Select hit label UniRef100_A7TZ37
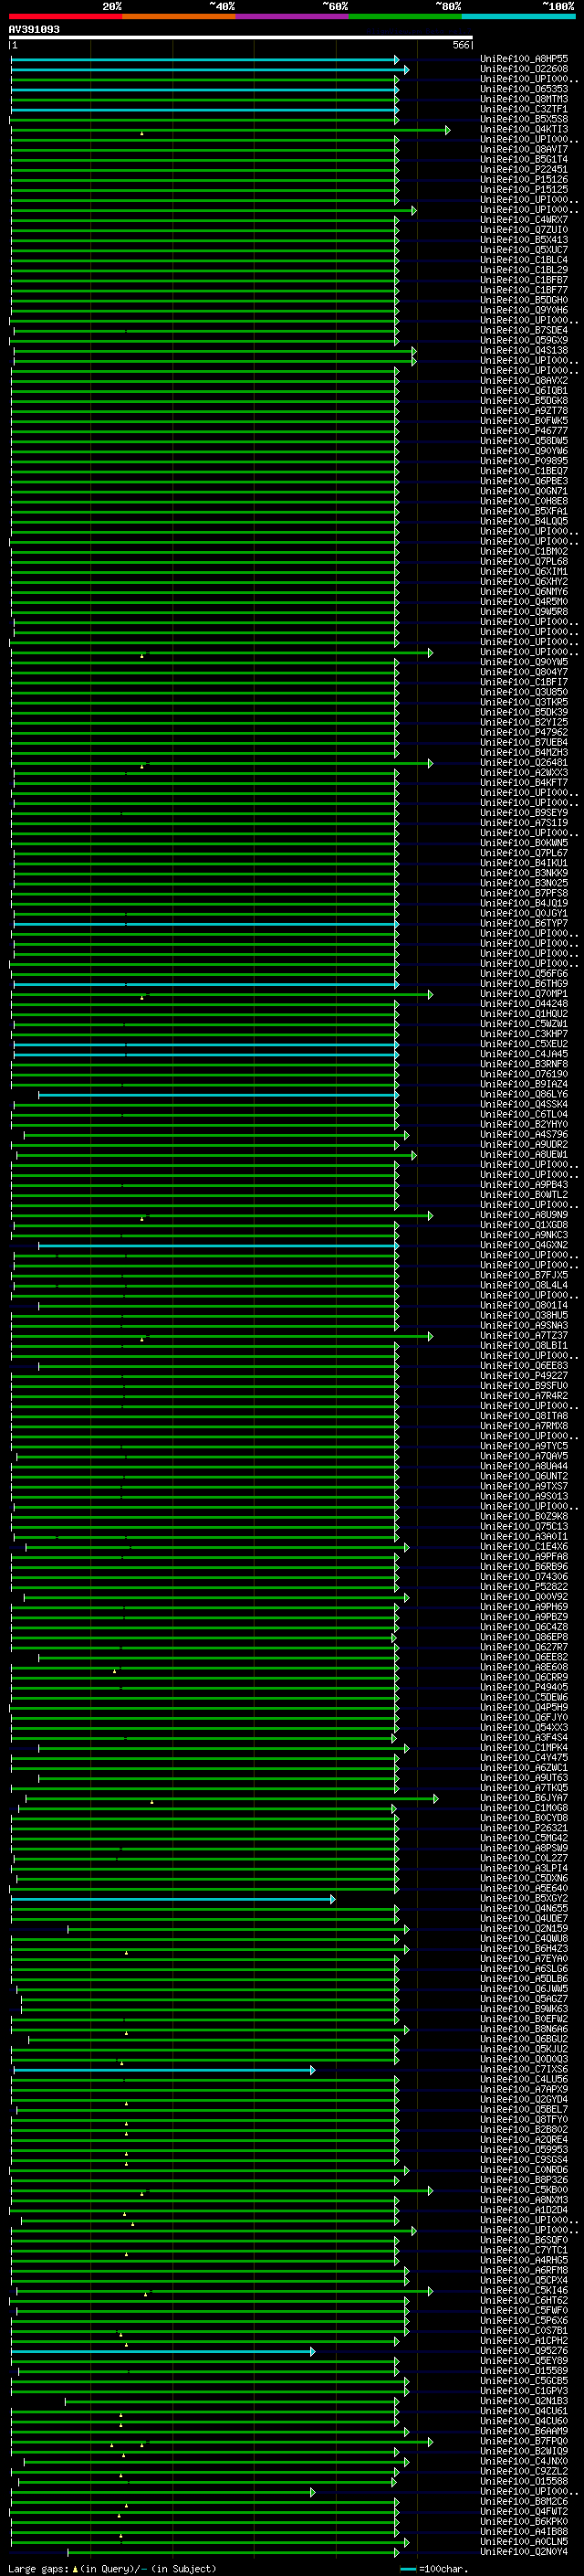 pos(523,1335)
